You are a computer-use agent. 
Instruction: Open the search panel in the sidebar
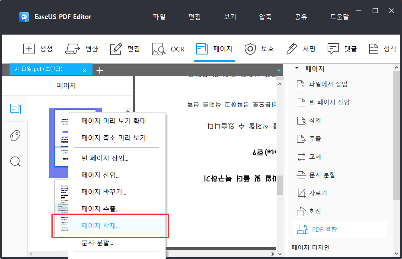click(15, 161)
